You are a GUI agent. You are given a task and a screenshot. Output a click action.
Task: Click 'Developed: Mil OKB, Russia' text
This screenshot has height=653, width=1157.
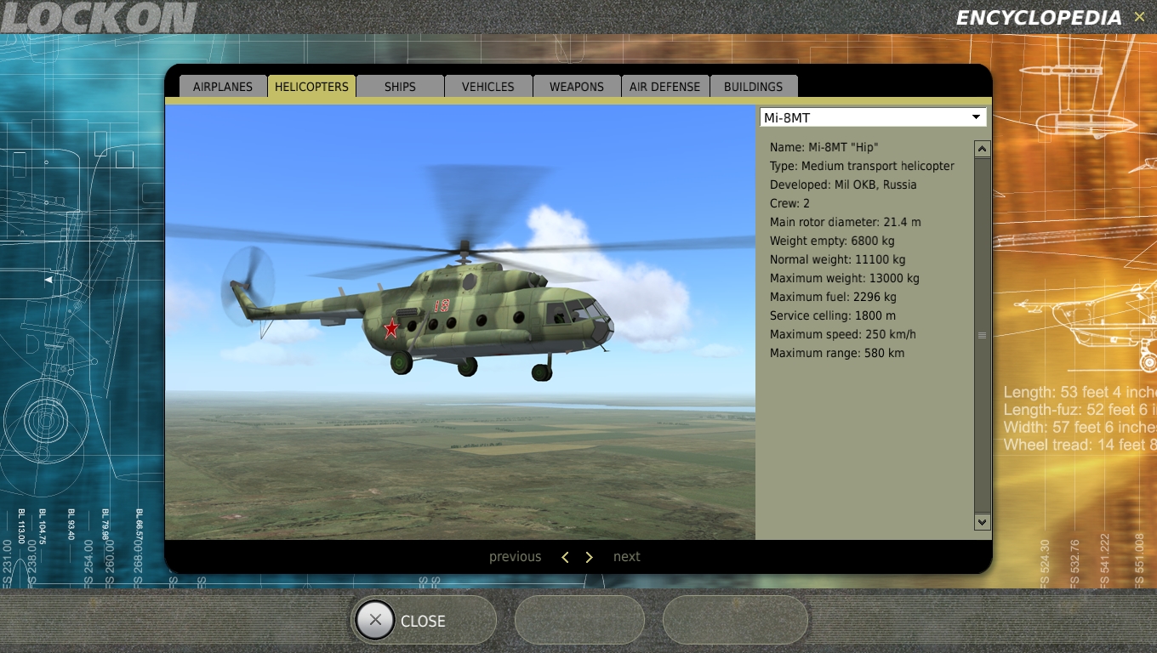click(843, 185)
